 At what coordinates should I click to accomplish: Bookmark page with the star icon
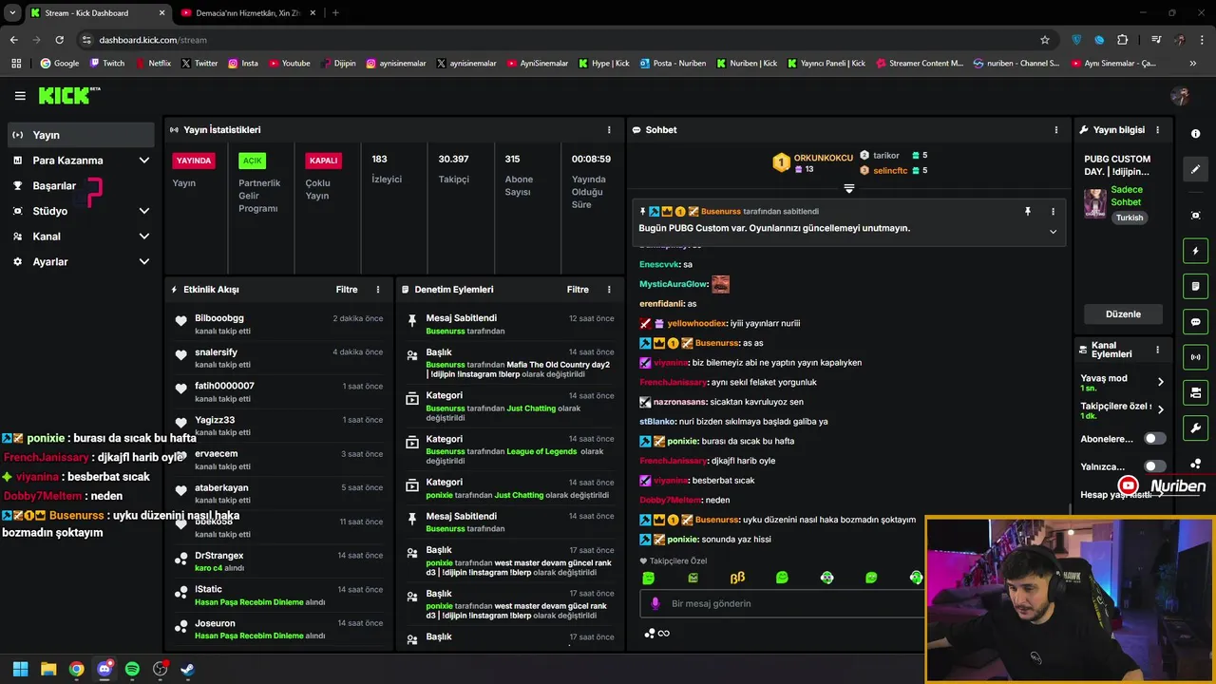coord(1045,40)
